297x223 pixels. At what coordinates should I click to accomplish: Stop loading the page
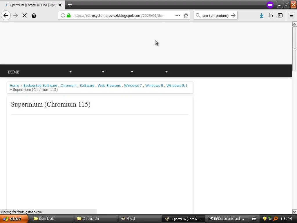click(x=25, y=15)
